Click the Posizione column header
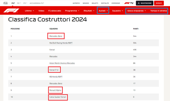Screen dimensions: 170x101 click(15, 29)
